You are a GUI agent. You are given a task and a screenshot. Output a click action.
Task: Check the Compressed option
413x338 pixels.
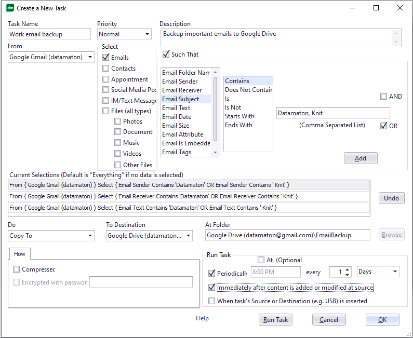coord(16,269)
